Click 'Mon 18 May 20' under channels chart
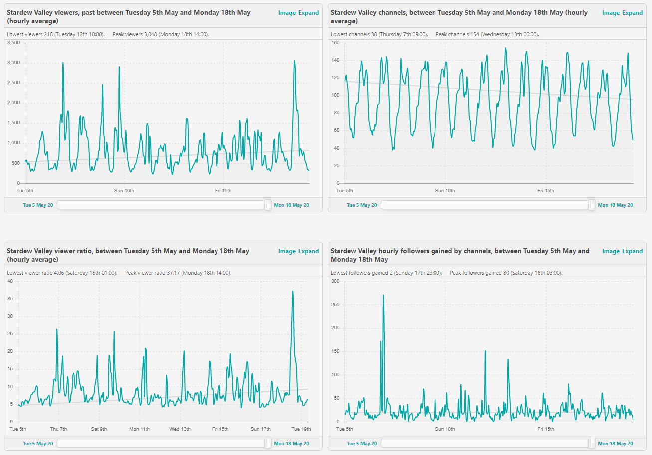The height and width of the screenshot is (455, 652). point(615,205)
